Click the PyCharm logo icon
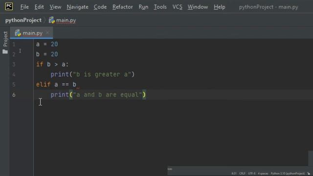 (x=9, y=6)
